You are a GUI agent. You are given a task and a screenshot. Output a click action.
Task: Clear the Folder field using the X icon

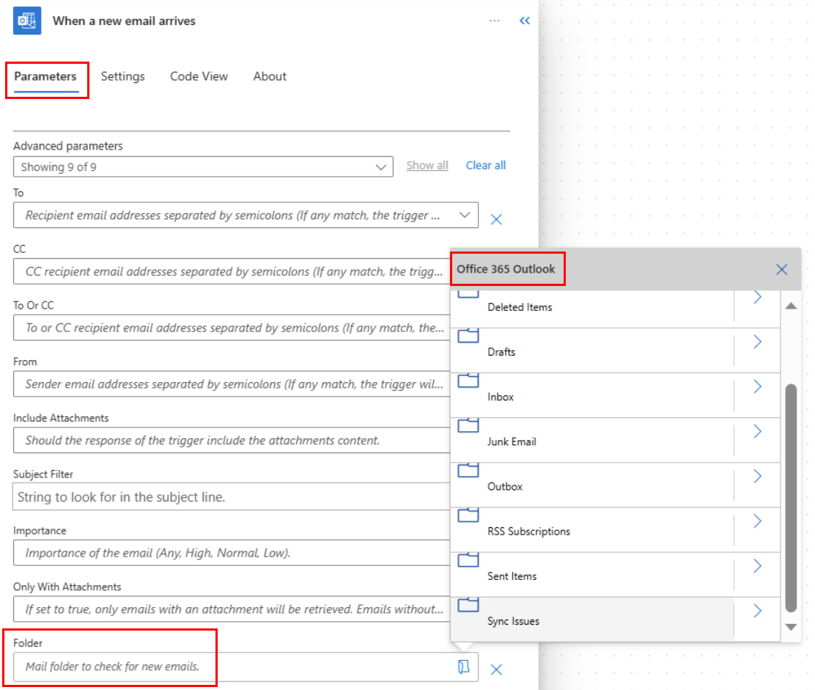pos(496,668)
